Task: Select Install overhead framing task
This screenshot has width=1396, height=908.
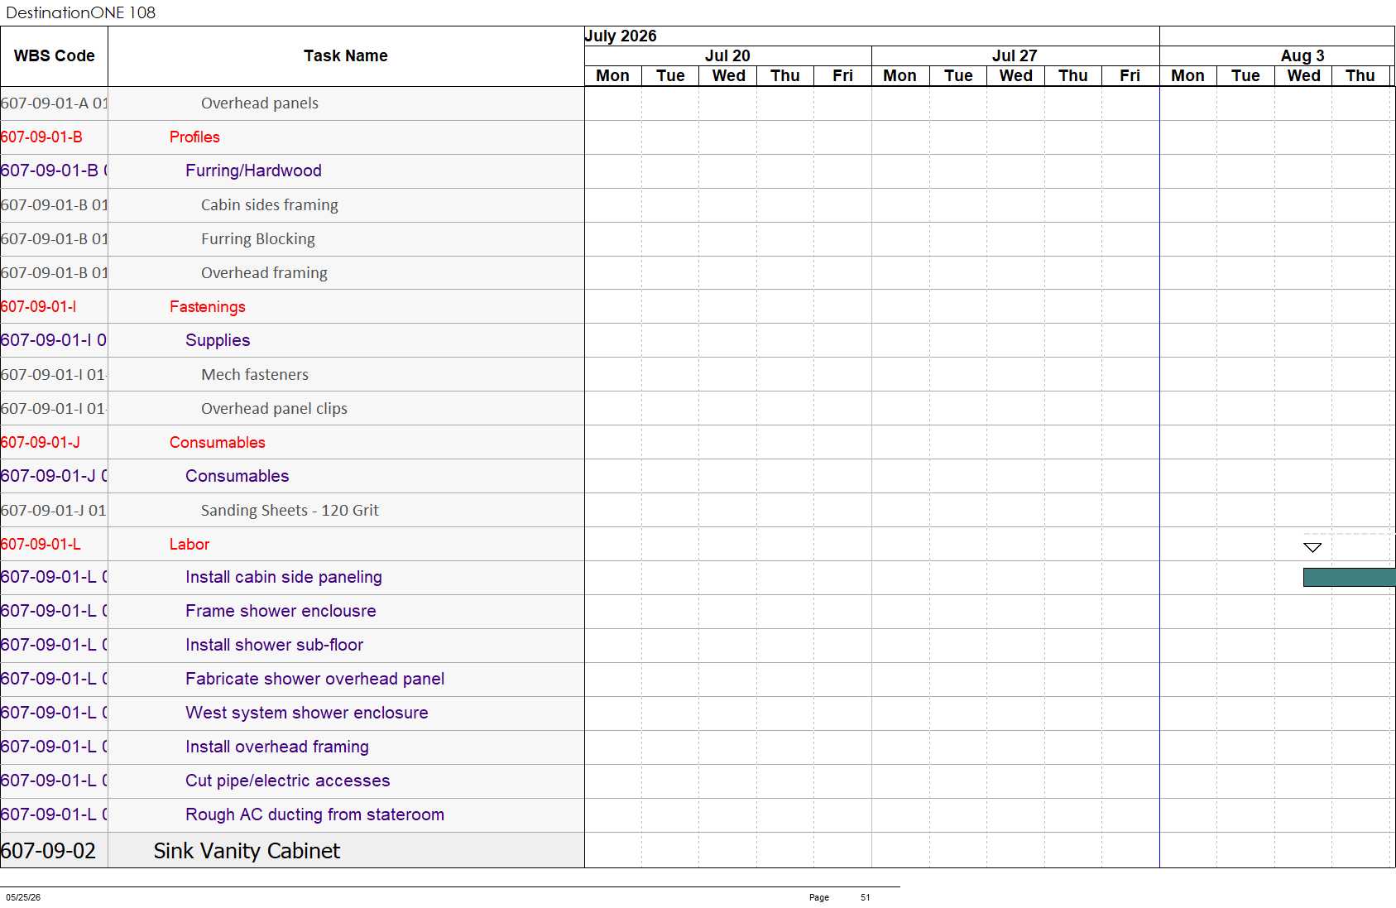Action: pos(277,747)
